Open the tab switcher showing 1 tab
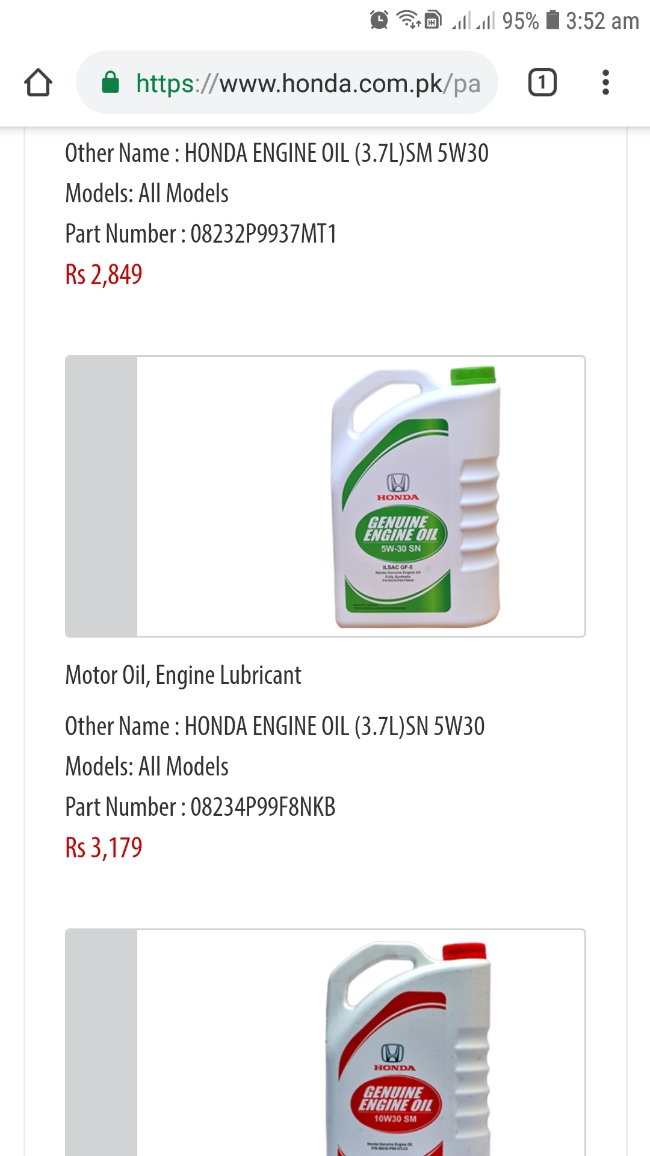650x1156 pixels. (542, 82)
